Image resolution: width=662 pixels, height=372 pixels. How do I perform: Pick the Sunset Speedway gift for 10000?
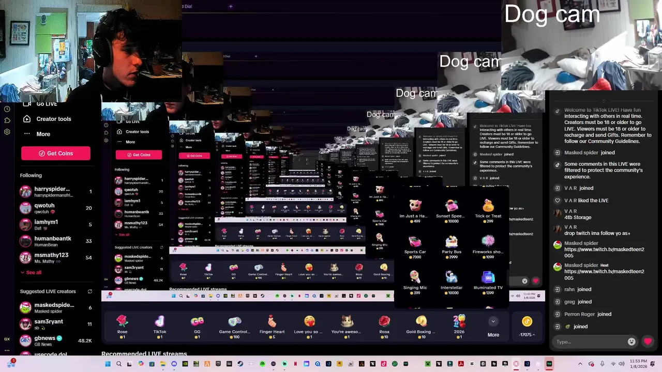tap(452, 211)
